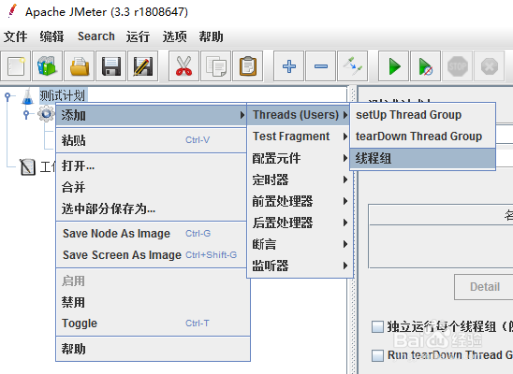The width and height of the screenshot is (513, 374).
Task: Click the Collapse All minus icon
Action: pyautogui.click(x=320, y=66)
